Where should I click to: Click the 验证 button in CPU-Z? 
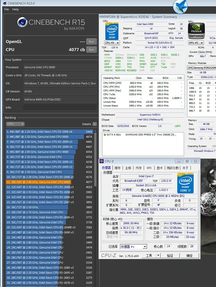[x=170, y=255]
